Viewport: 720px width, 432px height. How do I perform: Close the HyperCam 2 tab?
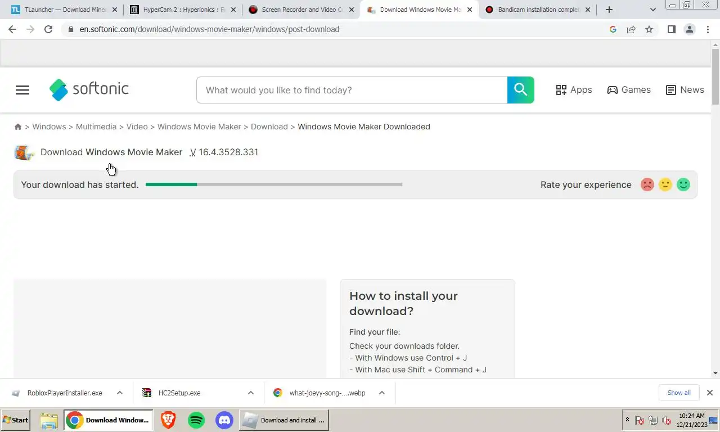[x=233, y=10]
